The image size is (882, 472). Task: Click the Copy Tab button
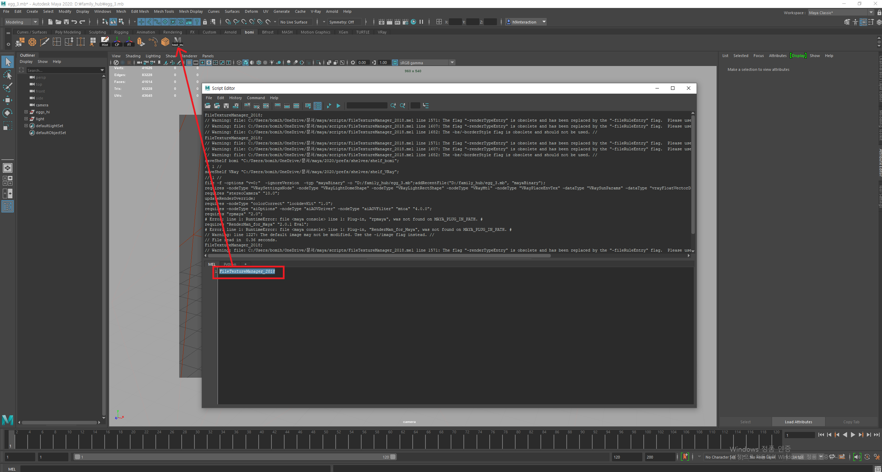[x=851, y=422]
